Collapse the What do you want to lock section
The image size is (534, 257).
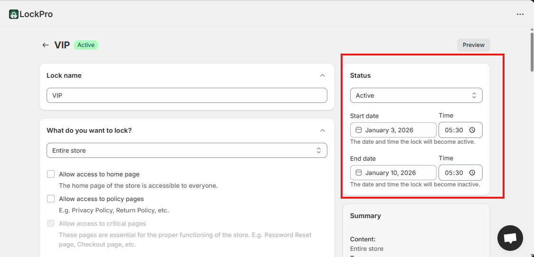point(323,130)
